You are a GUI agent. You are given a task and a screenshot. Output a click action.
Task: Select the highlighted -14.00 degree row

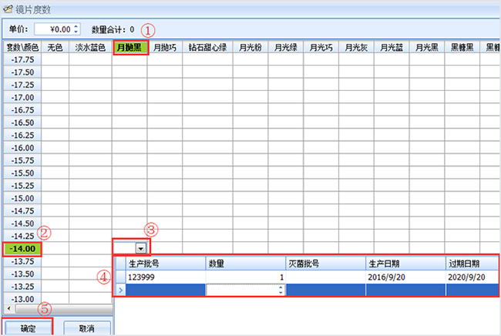click(22, 249)
